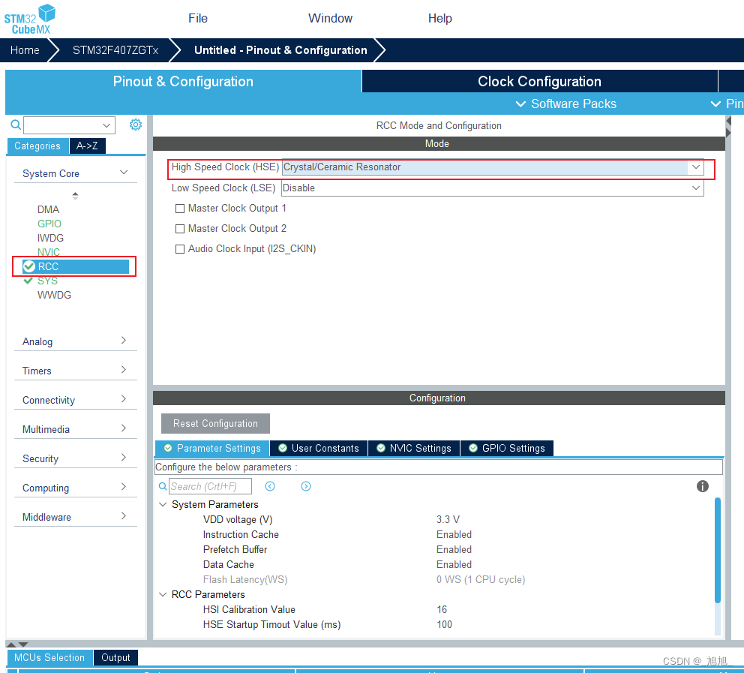Viewport: 744px width, 673px height.
Task: Open User Constants tab
Action: coord(319,448)
